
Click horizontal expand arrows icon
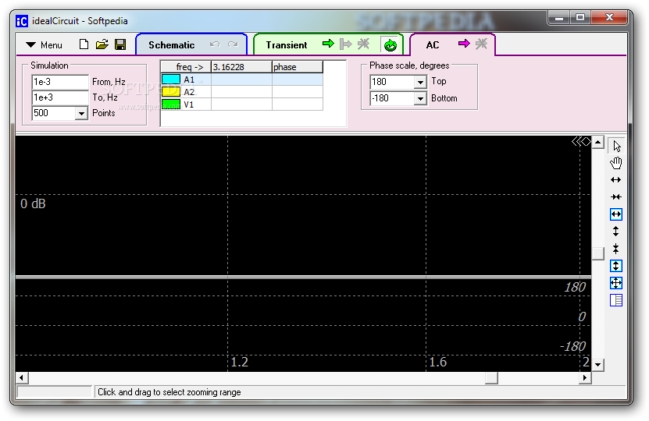(x=616, y=180)
